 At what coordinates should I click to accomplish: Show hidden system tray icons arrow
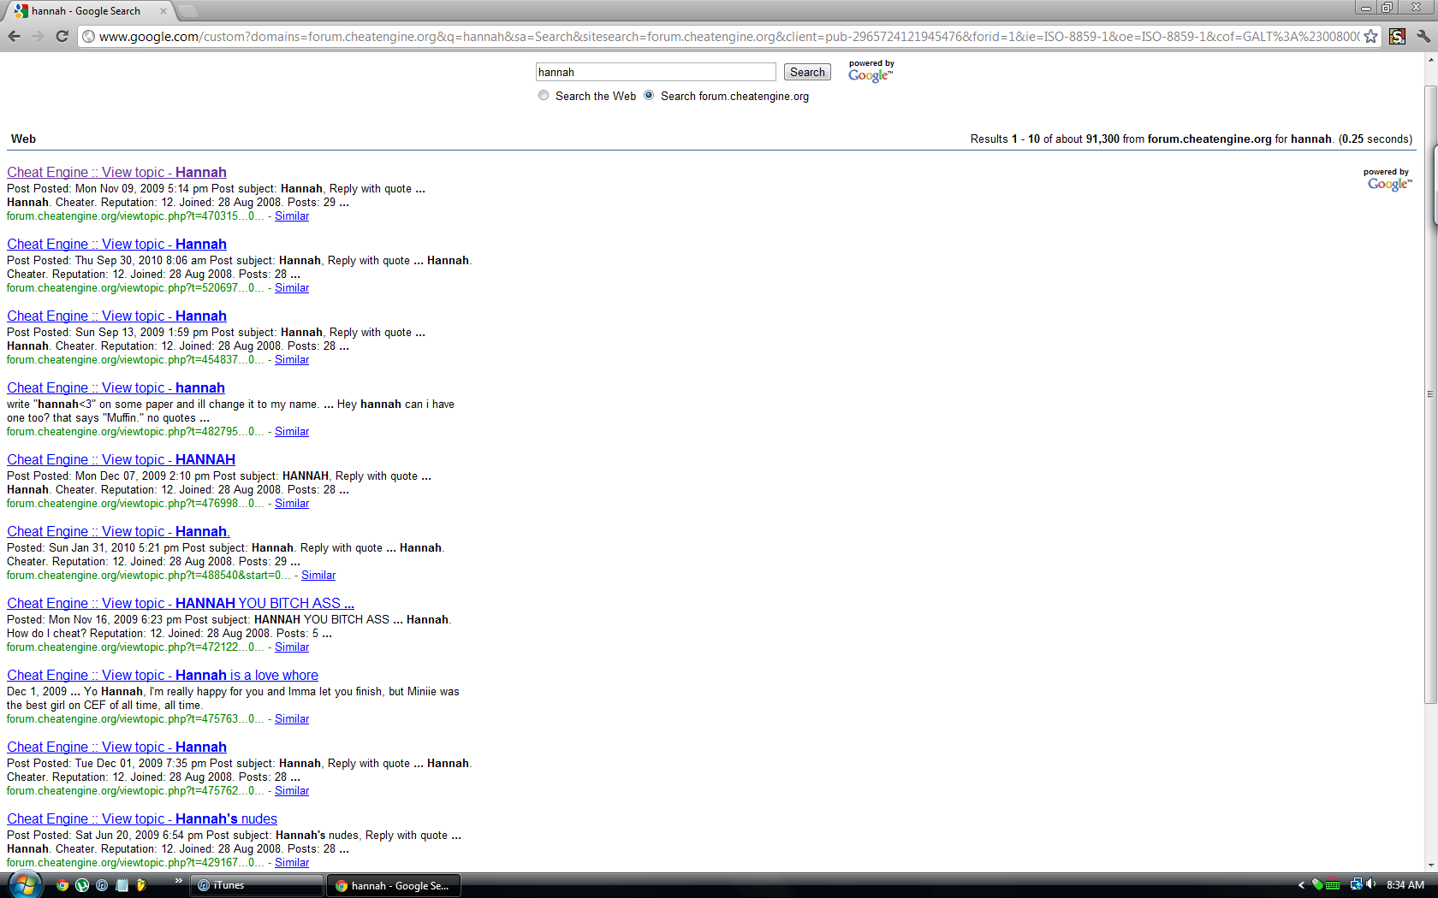pyautogui.click(x=1301, y=885)
